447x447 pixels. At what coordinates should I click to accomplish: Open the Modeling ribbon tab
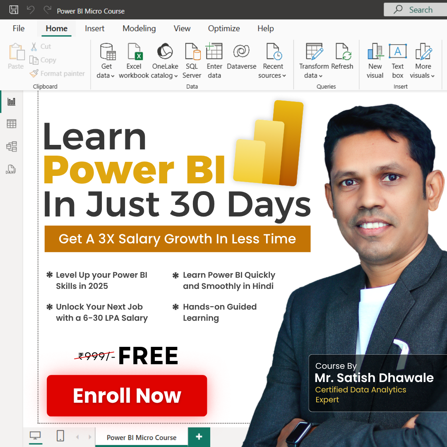pos(139,29)
